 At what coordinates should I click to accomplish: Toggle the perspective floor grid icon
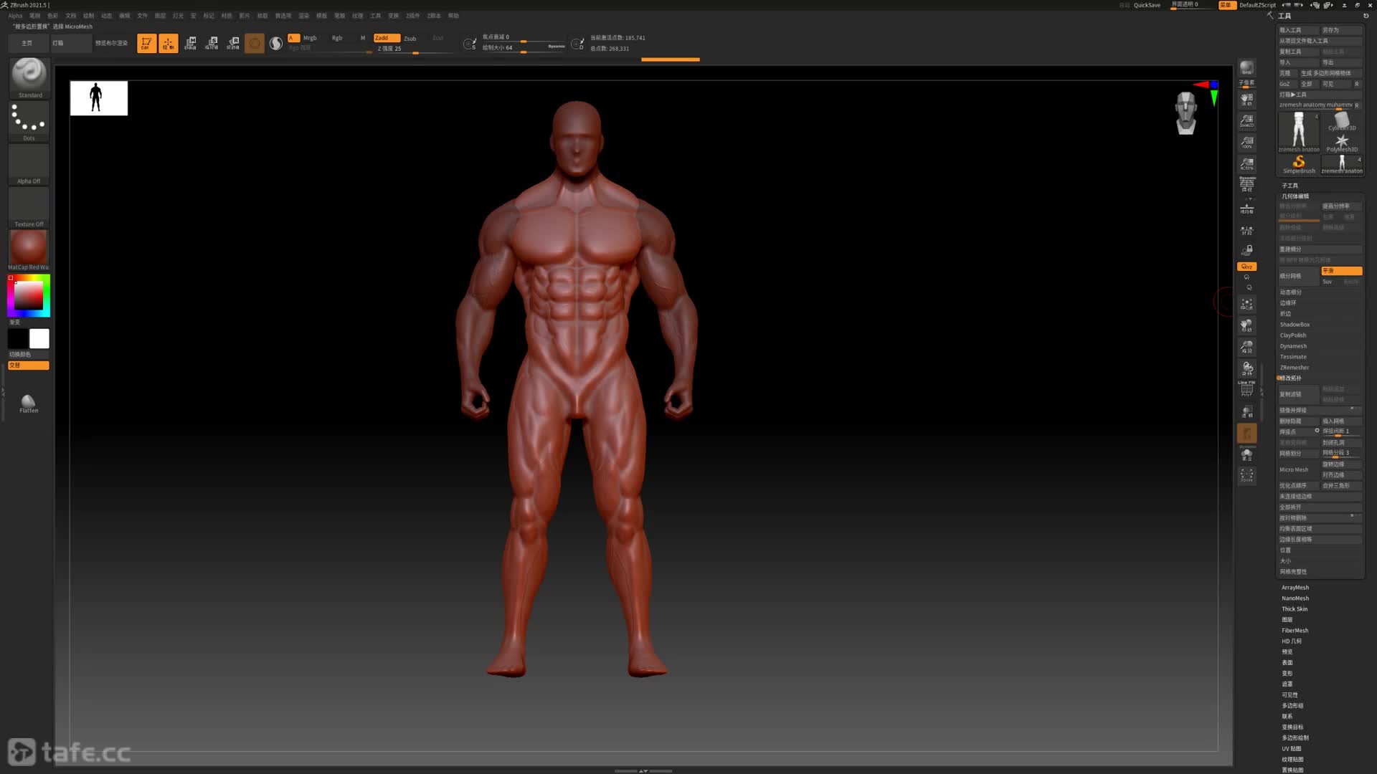tap(1247, 185)
